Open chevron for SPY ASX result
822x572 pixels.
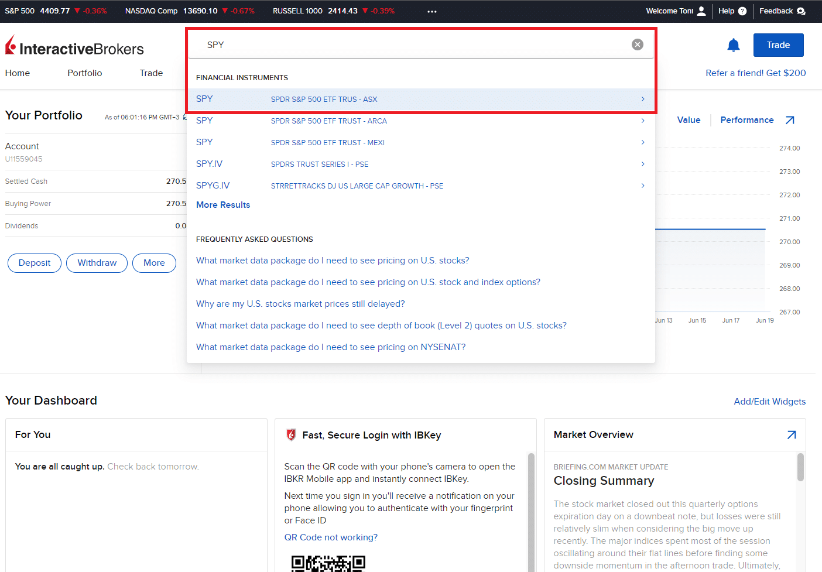(643, 99)
